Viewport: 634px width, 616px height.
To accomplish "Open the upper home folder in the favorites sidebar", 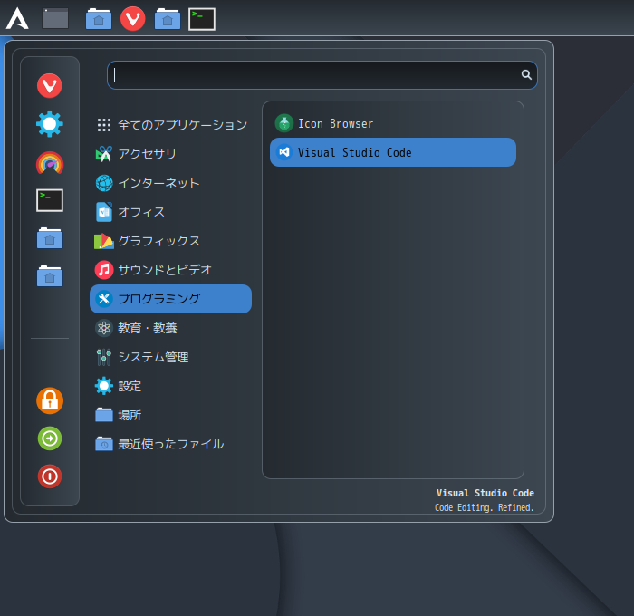I will (49, 238).
